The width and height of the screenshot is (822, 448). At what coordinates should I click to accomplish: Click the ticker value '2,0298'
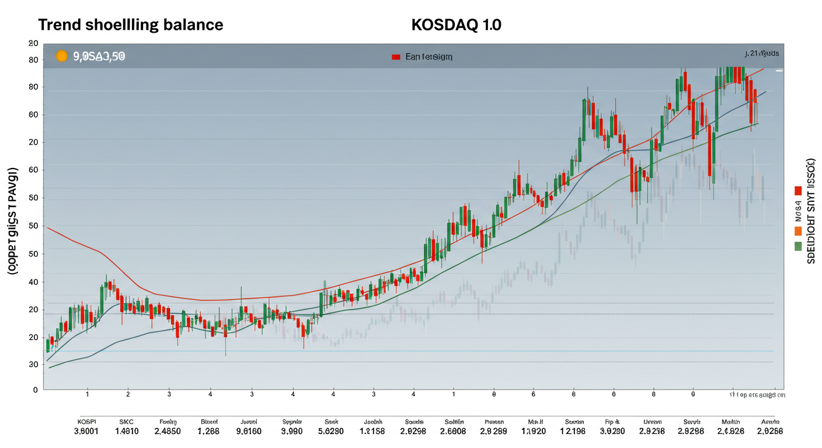click(x=413, y=432)
